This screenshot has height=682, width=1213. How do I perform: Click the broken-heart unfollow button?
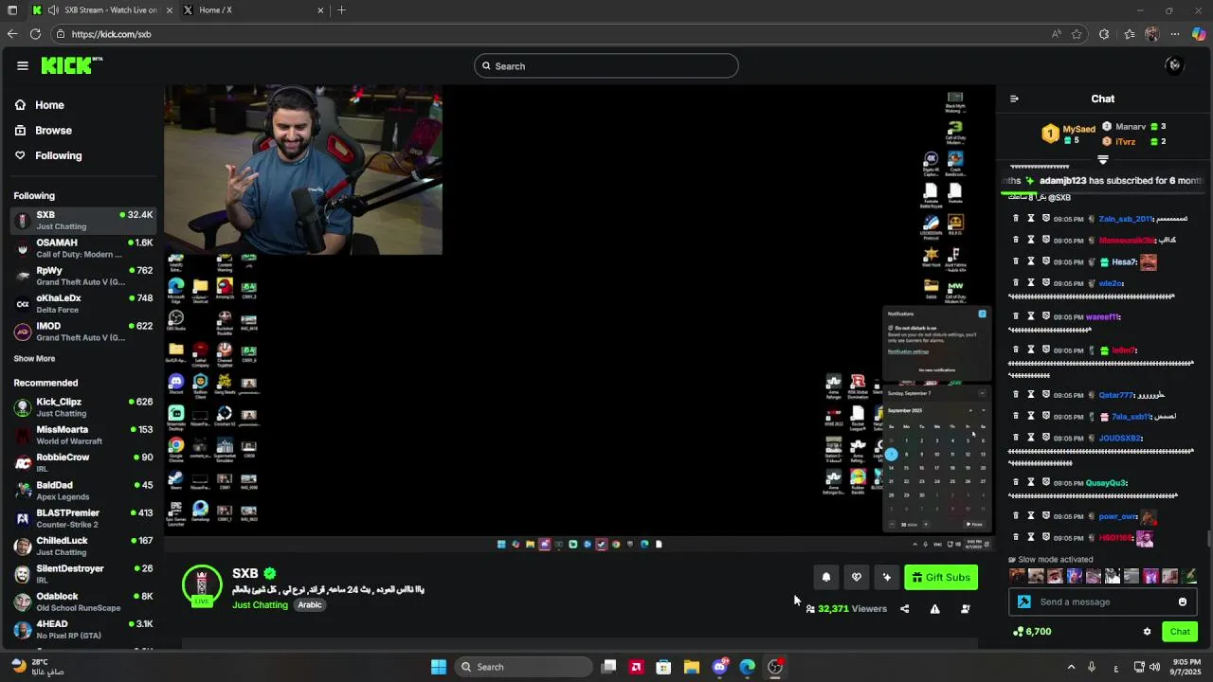point(857,577)
